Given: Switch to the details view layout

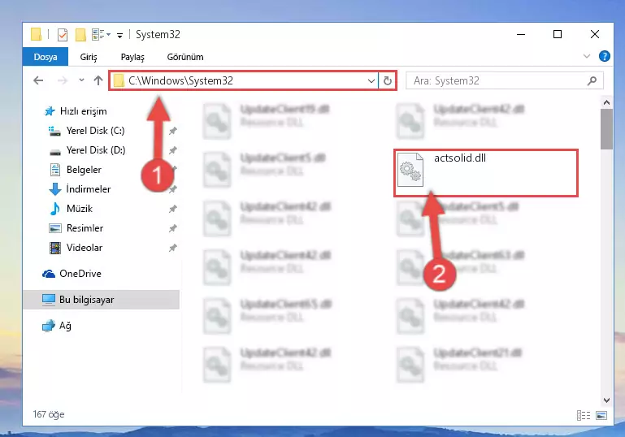Looking at the screenshot, I should click(584, 416).
